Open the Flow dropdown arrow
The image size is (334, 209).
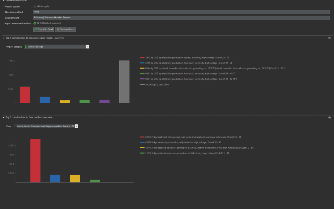[76, 126]
